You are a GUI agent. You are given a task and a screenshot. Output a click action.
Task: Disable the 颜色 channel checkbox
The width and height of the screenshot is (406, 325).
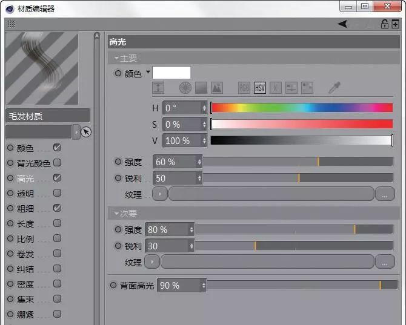57,148
